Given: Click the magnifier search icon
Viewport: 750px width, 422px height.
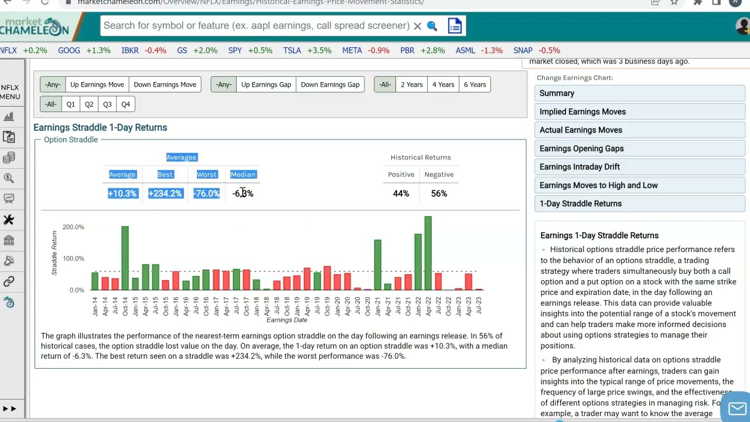Looking at the screenshot, I should click(x=432, y=26).
